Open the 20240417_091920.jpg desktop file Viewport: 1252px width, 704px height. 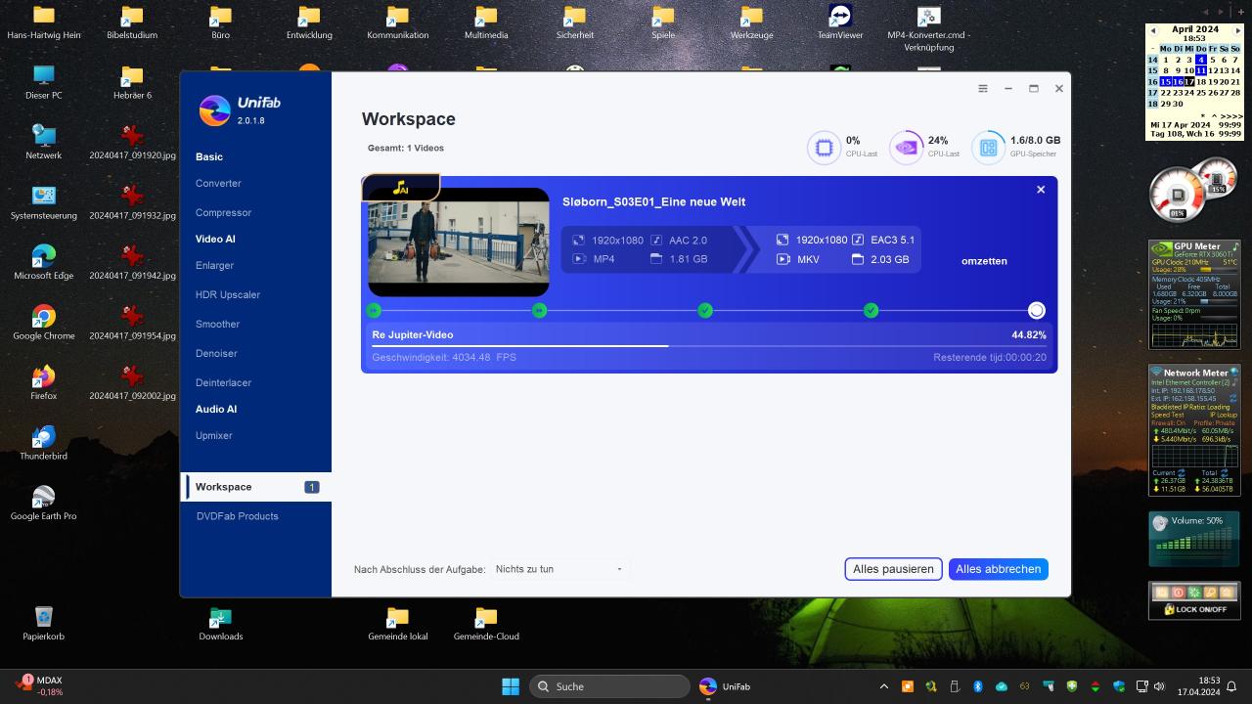[132, 142]
